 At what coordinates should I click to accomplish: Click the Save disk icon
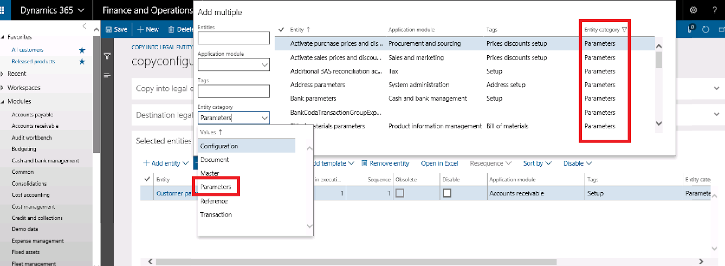pyautogui.click(x=109, y=29)
